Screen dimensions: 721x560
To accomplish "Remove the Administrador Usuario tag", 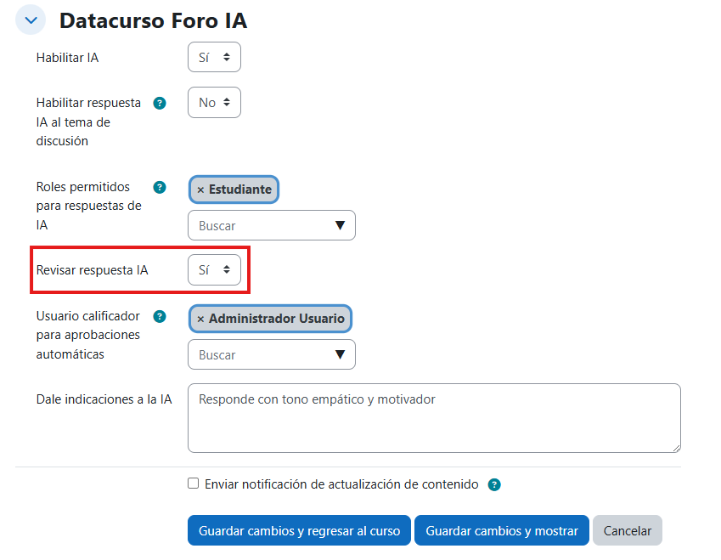I will (x=200, y=319).
